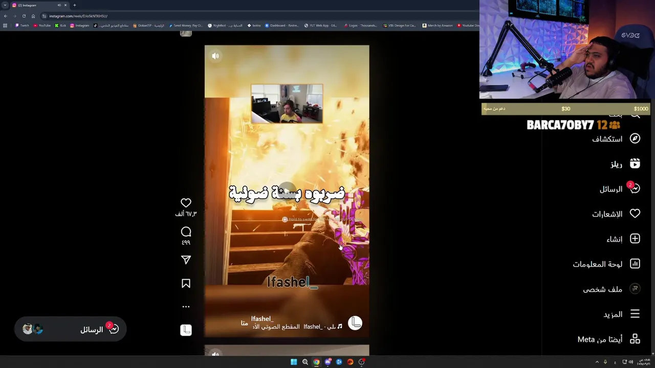Open أيضًا من Meta menu
Viewport: 655px width, 368px height.
[600, 339]
